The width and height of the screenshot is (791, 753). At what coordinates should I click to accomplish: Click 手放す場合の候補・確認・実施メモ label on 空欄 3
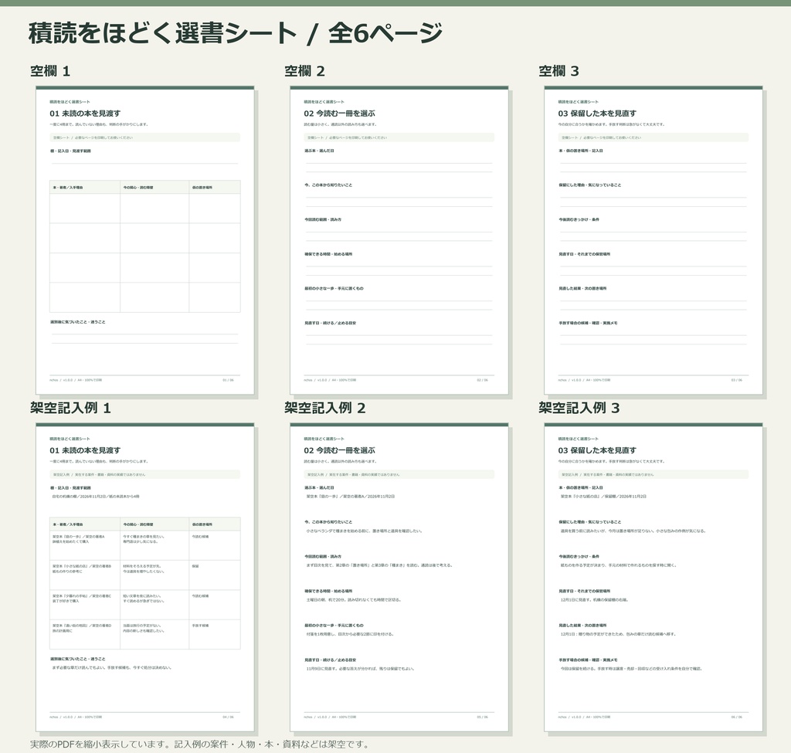588,323
